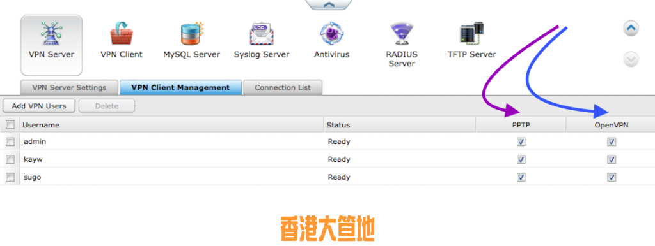The height and width of the screenshot is (246, 655).
Task: Click the OpenVPN column header
Action: tap(611, 125)
